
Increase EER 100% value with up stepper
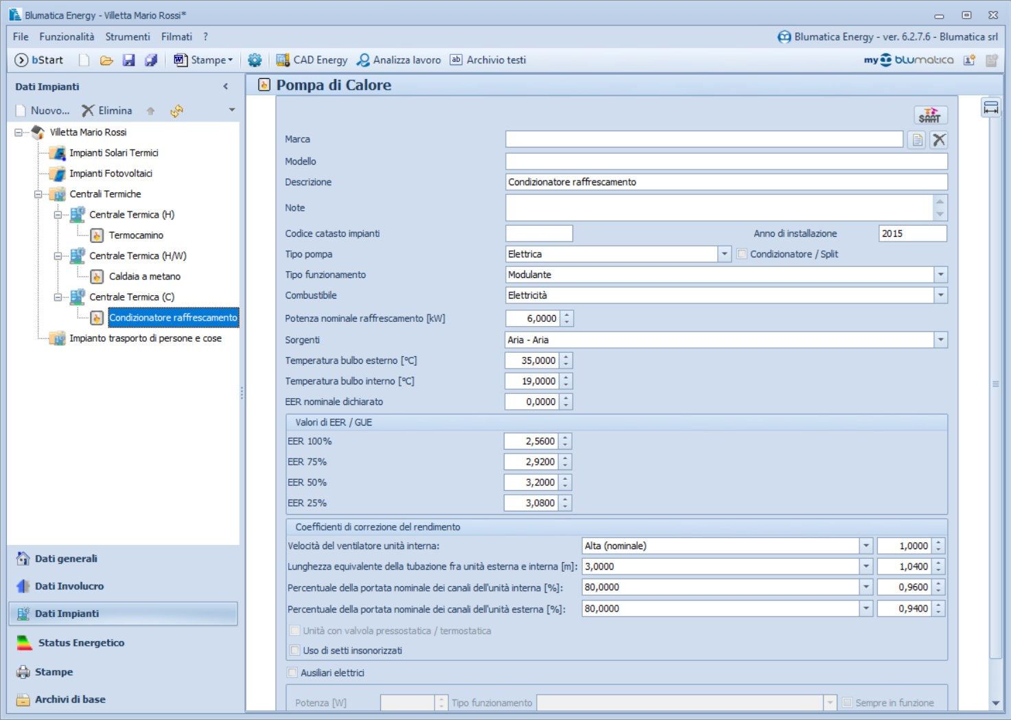point(566,438)
